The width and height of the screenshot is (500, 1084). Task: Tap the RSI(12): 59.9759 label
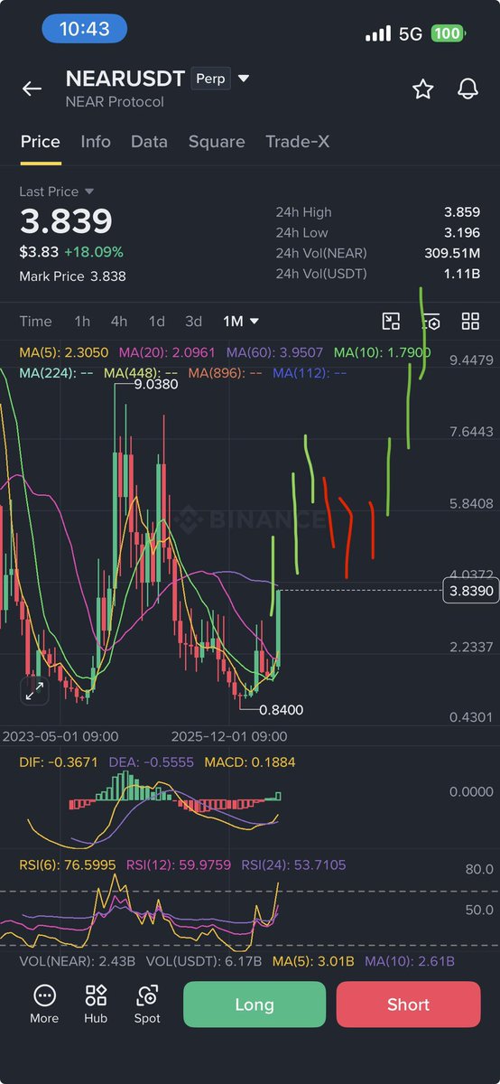179,865
